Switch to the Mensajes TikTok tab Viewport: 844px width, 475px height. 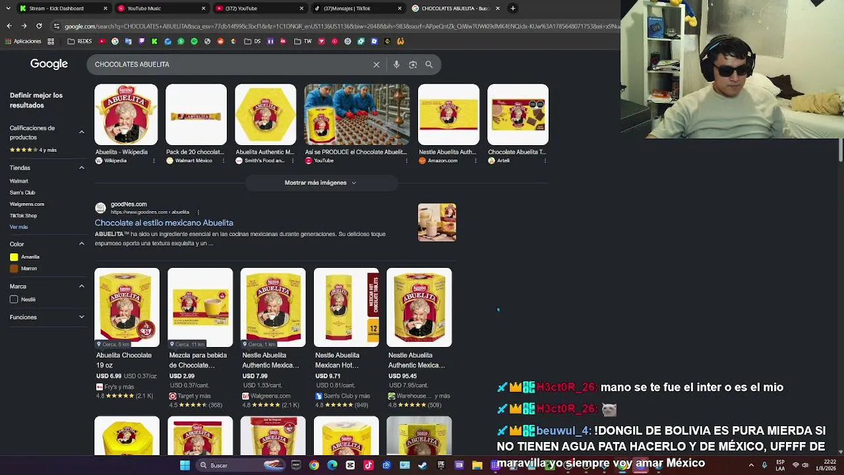click(357, 9)
